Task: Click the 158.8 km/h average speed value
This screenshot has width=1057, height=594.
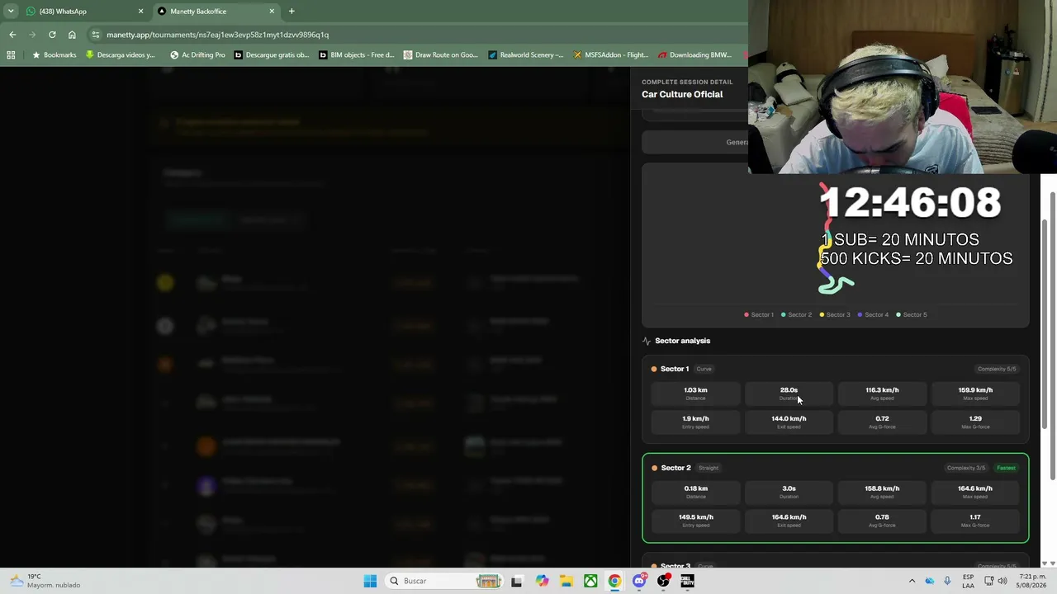Action: (x=882, y=488)
